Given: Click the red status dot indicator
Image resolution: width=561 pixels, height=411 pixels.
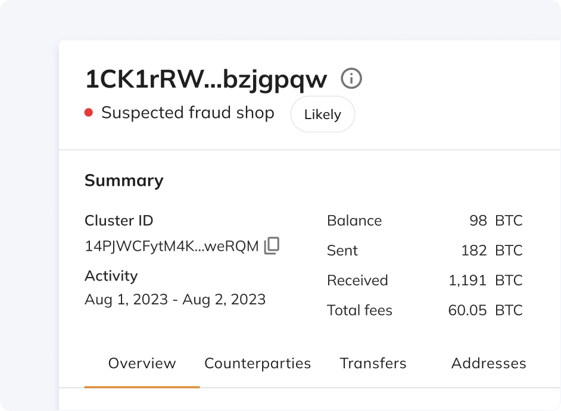Looking at the screenshot, I should coord(89,113).
